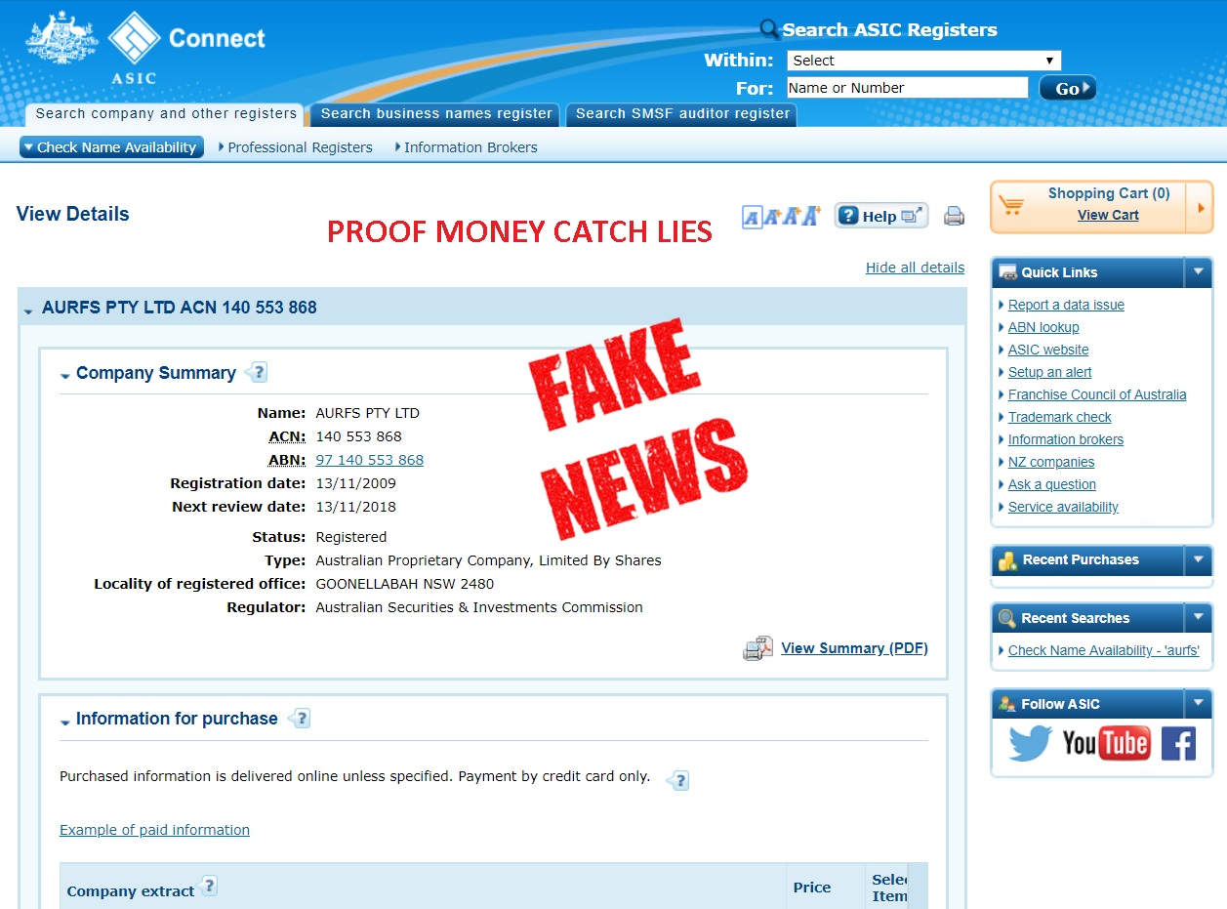The image size is (1227, 909).
Task: Click the help icon beside Information for purchase
Action: [300, 719]
